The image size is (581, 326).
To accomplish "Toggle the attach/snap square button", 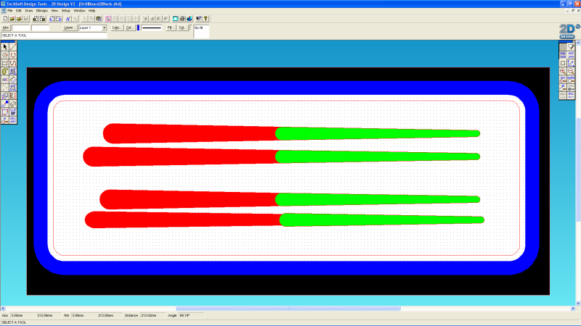I will [x=563, y=63].
